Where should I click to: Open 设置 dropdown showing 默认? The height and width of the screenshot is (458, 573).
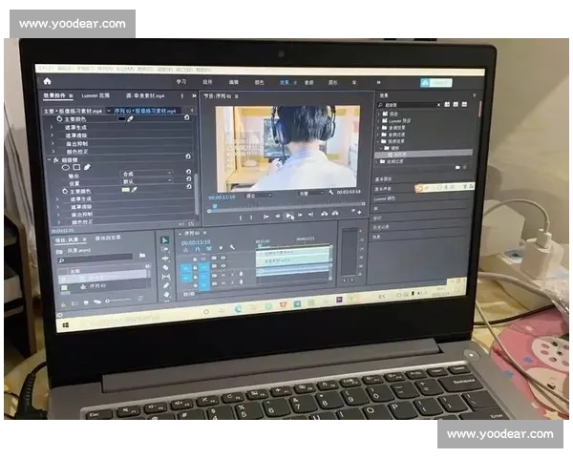(x=147, y=181)
